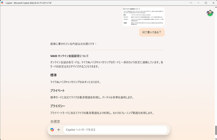
Task: Click the heading VAIO オンライン会話設定について
Action: pyautogui.click(x=69, y=56)
